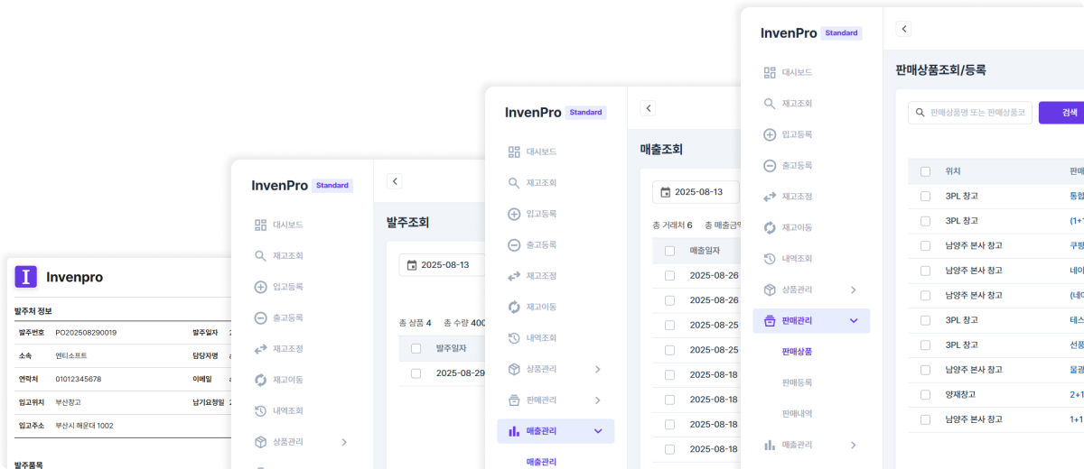1084x469 pixels.
Task: Tick the checkbox for the 2025-08-29 발주 row
Action: (416, 372)
